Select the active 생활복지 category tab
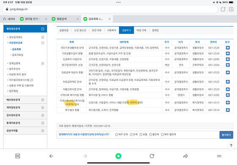This screenshot has height=165, width=237. point(127,30)
